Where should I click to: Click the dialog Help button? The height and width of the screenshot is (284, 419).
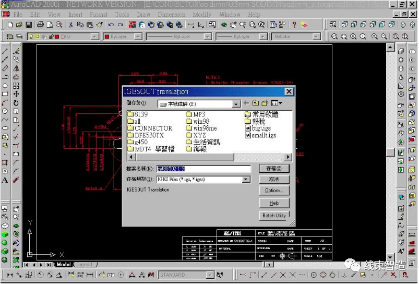click(x=274, y=203)
